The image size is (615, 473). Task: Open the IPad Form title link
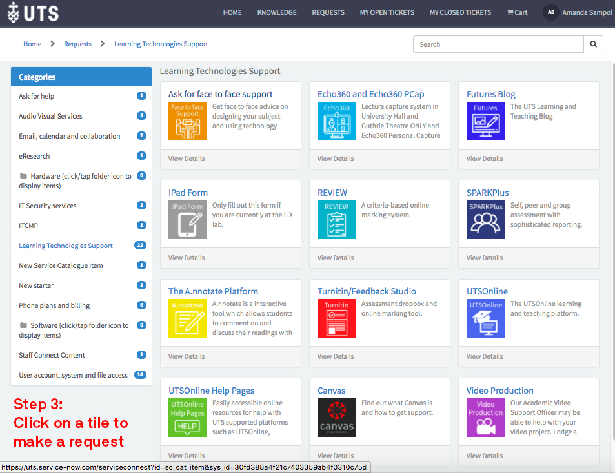pyautogui.click(x=188, y=193)
